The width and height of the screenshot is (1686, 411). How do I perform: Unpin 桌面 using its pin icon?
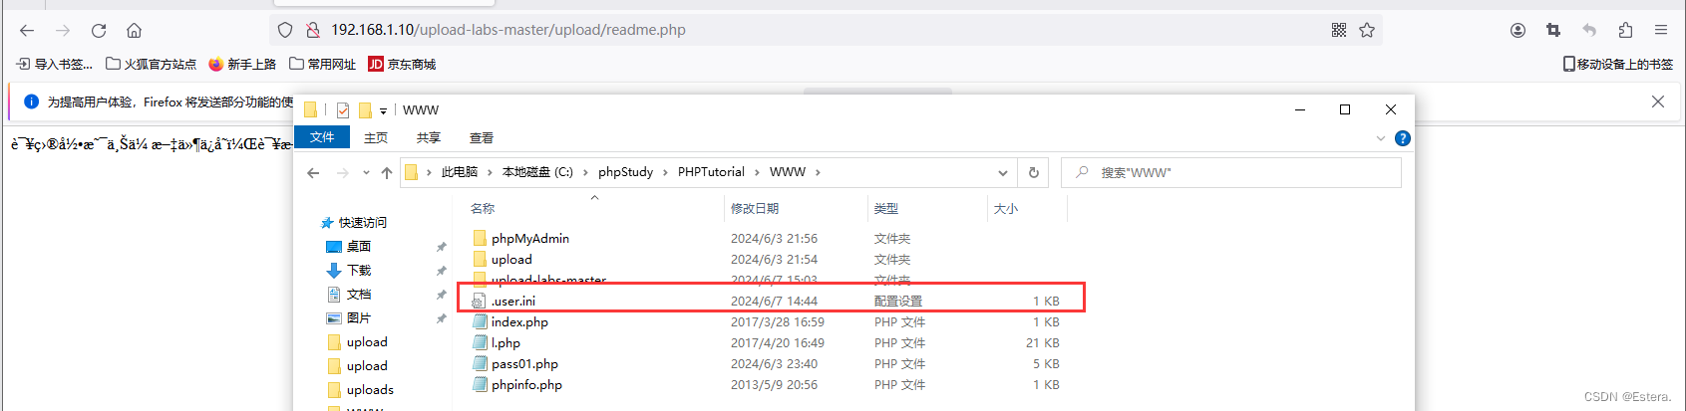pos(442,247)
